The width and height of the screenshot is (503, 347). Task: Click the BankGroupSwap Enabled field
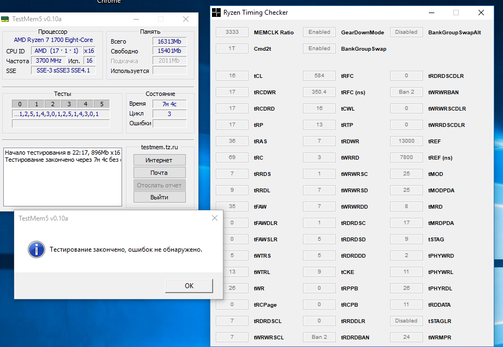point(319,48)
